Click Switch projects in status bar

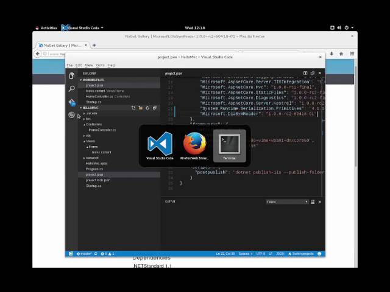click(x=300, y=254)
